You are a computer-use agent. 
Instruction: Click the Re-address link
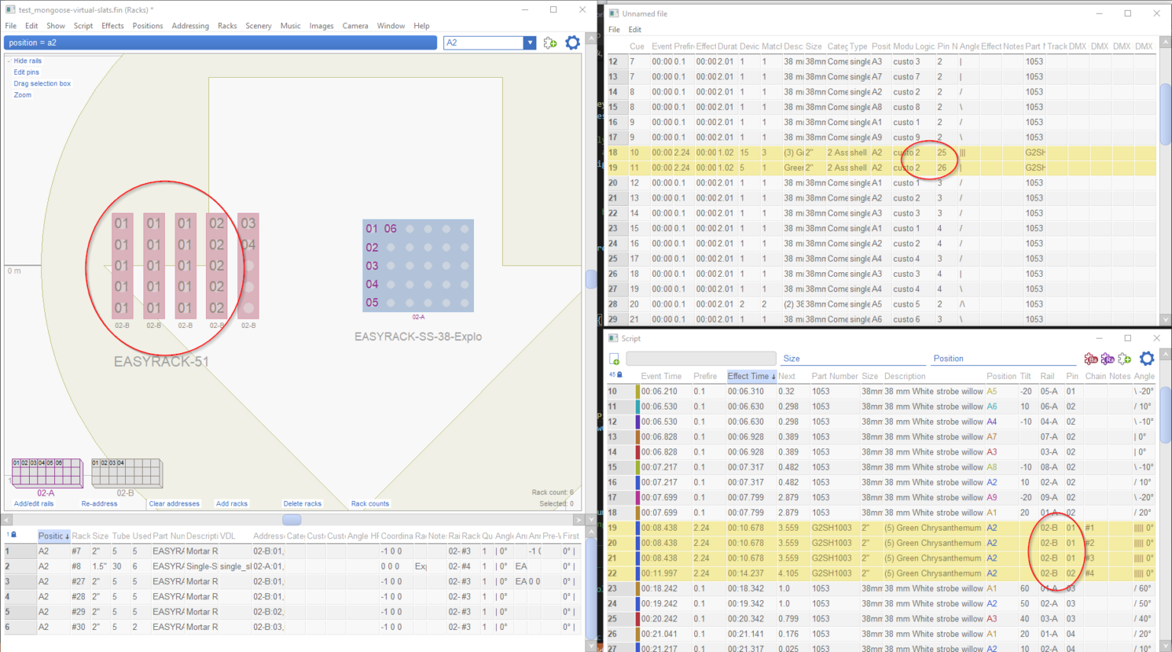pyautogui.click(x=99, y=504)
